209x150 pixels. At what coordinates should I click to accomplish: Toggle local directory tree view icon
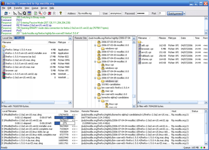pyautogui.click(x=15, y=13)
